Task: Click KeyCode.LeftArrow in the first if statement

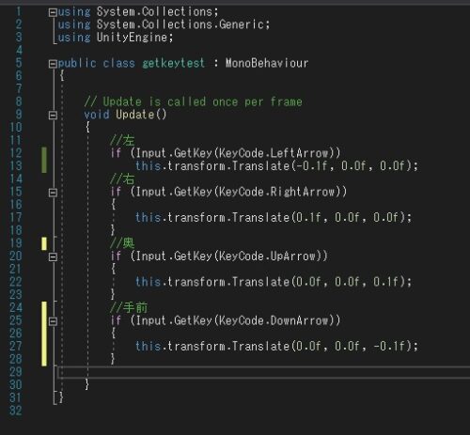Action: pyautogui.click(x=274, y=153)
